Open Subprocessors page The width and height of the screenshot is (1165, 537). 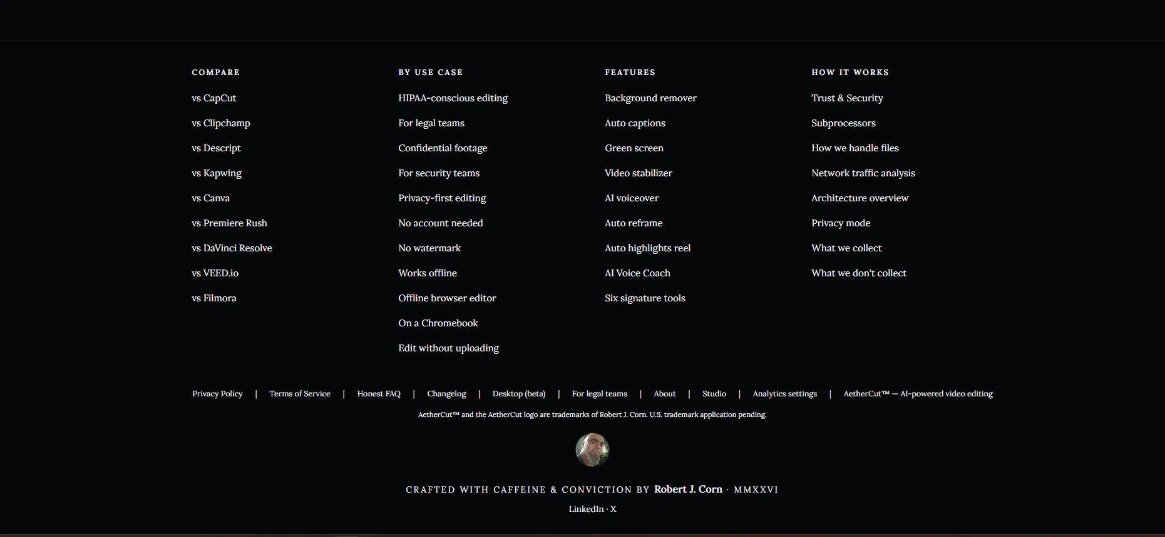(x=843, y=123)
